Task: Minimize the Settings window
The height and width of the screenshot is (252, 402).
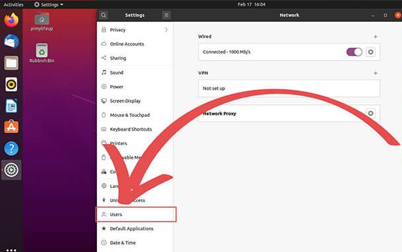Action: pos(373,15)
